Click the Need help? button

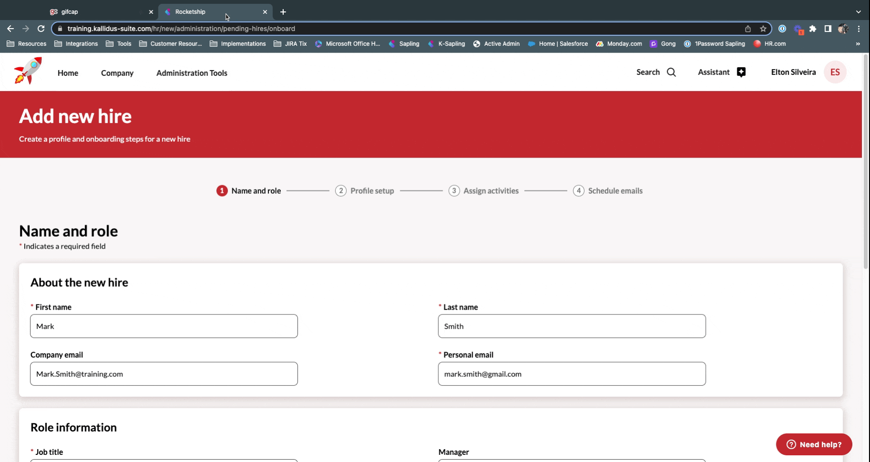click(814, 444)
